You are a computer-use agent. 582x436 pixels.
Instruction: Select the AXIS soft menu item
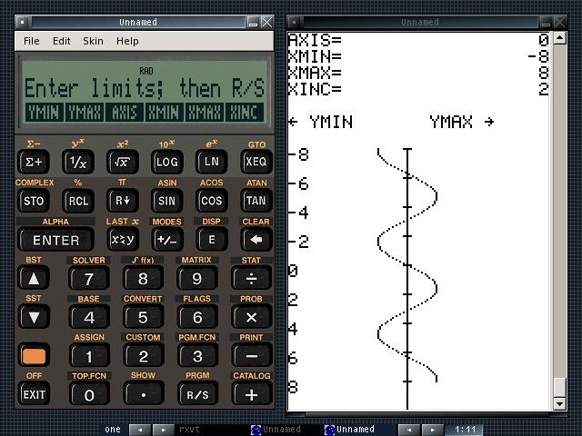coord(125,113)
